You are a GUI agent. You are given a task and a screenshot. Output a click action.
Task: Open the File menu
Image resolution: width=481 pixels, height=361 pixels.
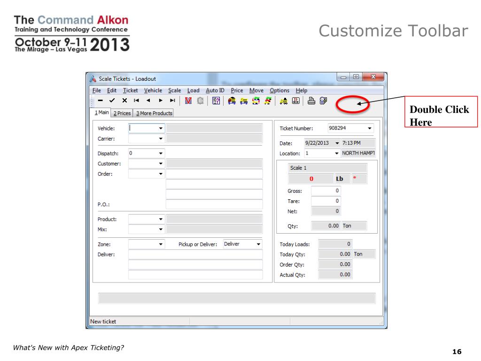click(97, 90)
